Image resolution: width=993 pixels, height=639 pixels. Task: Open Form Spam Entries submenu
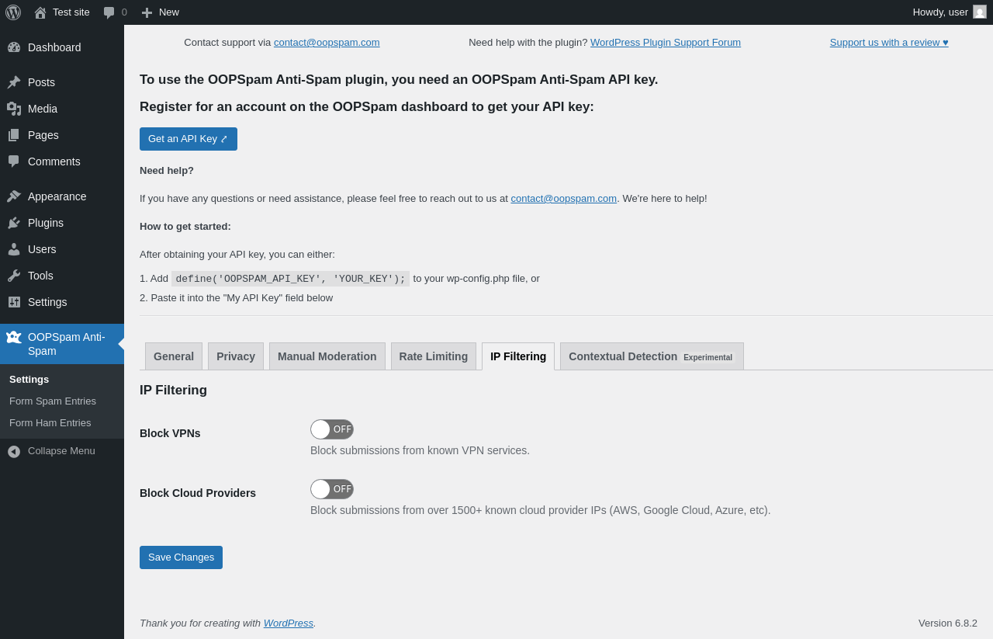53,401
